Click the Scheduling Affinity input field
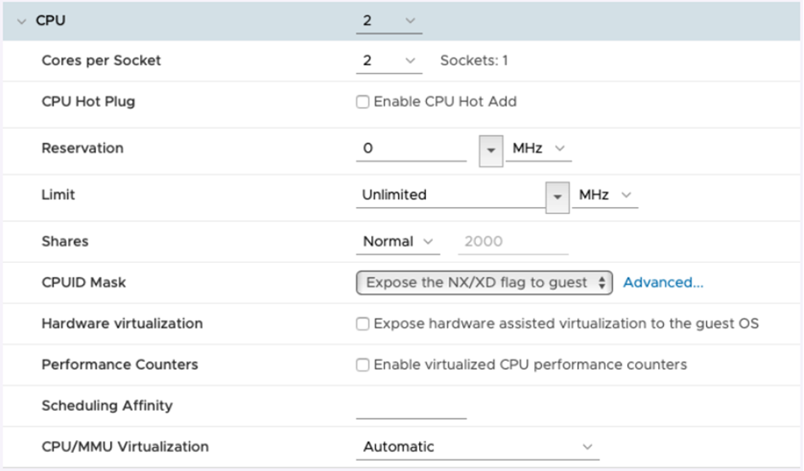 pos(411,407)
